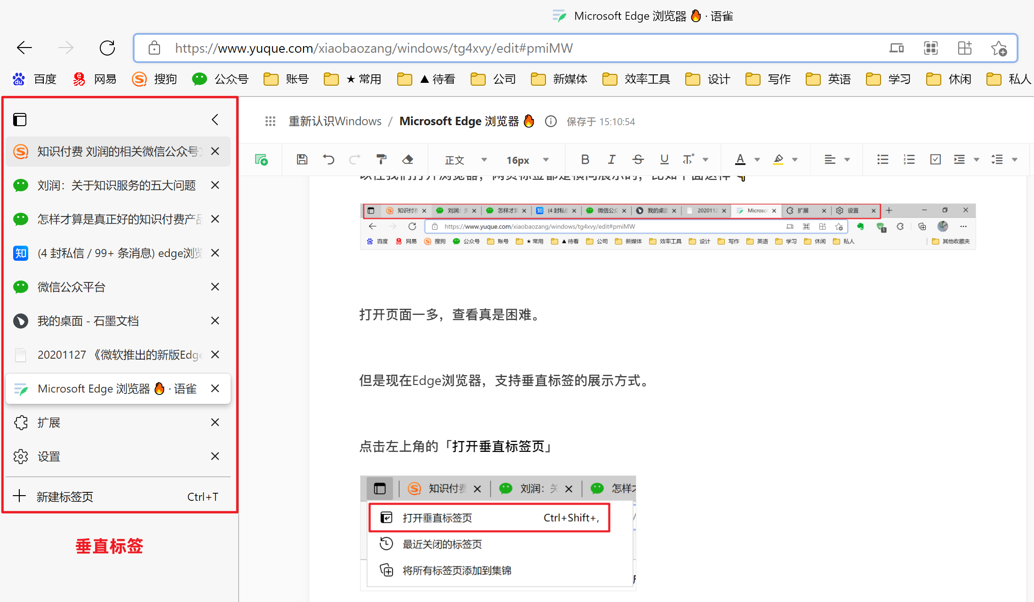Image resolution: width=1034 pixels, height=602 pixels.
Task: Apply the font color A swatch
Action: point(740,160)
